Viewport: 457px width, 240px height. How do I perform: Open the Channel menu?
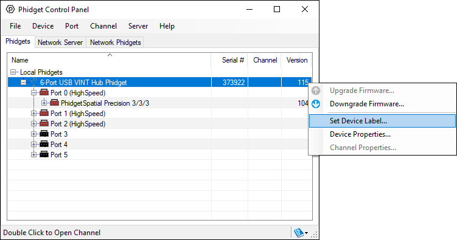103,26
